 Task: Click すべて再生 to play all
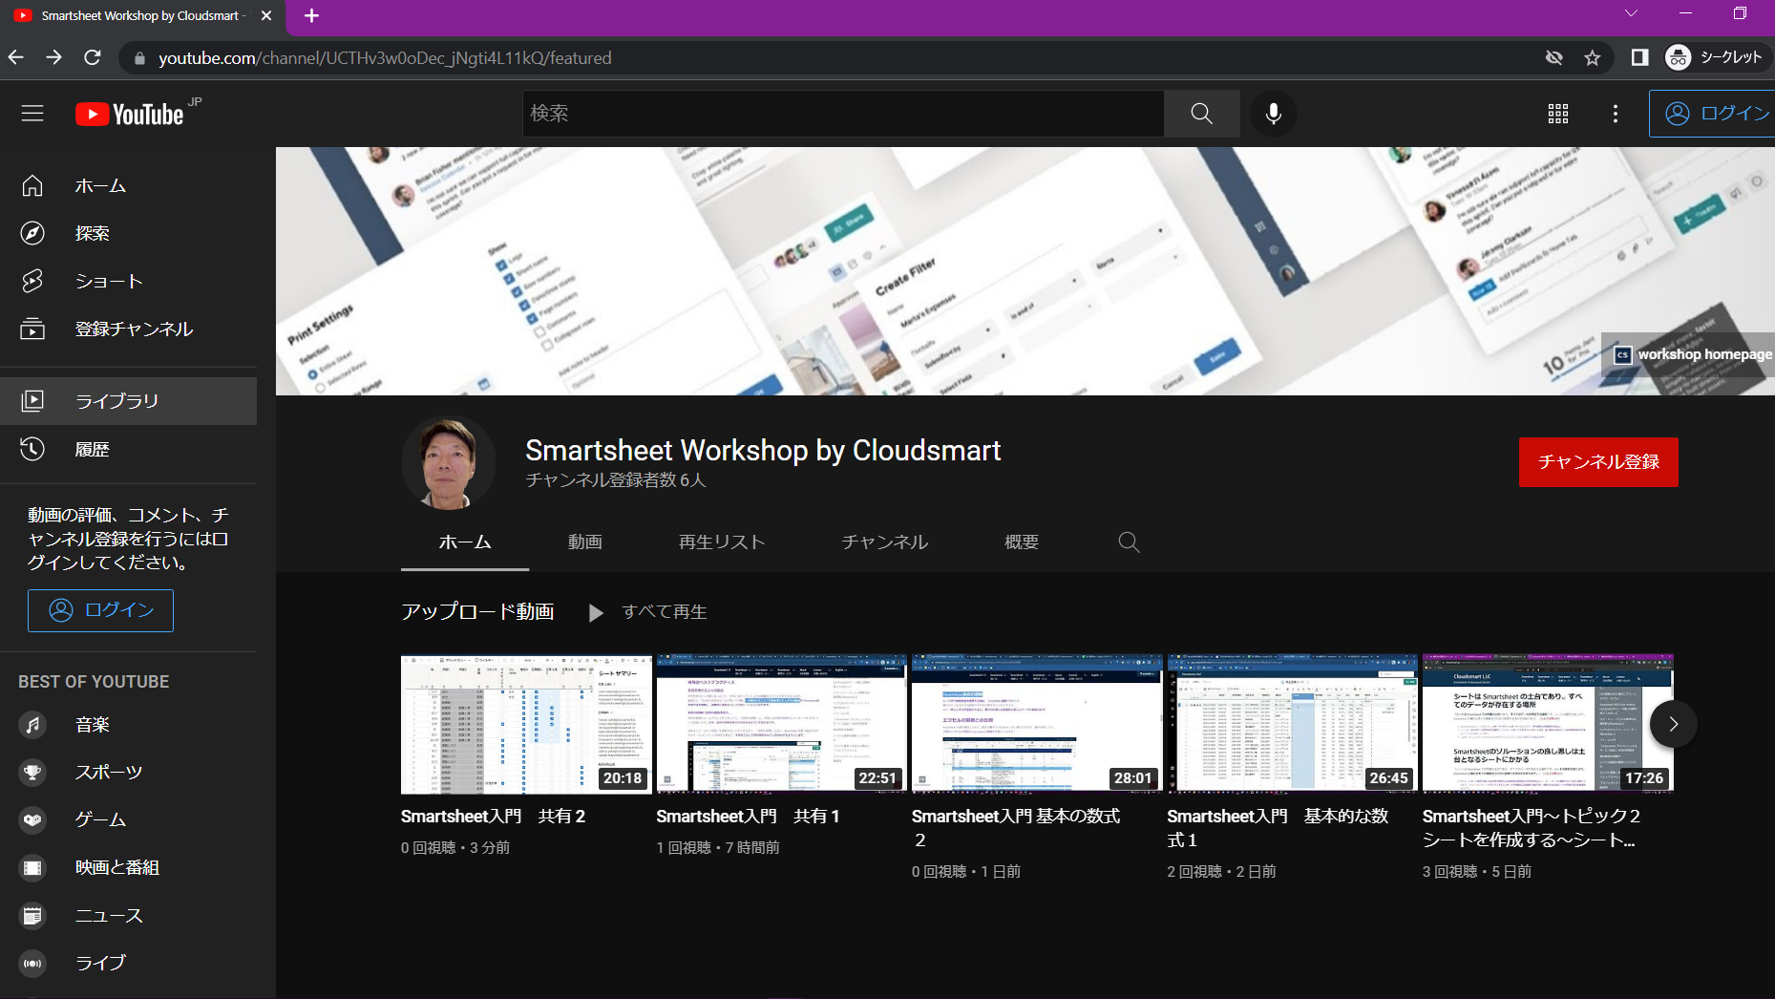click(x=647, y=612)
